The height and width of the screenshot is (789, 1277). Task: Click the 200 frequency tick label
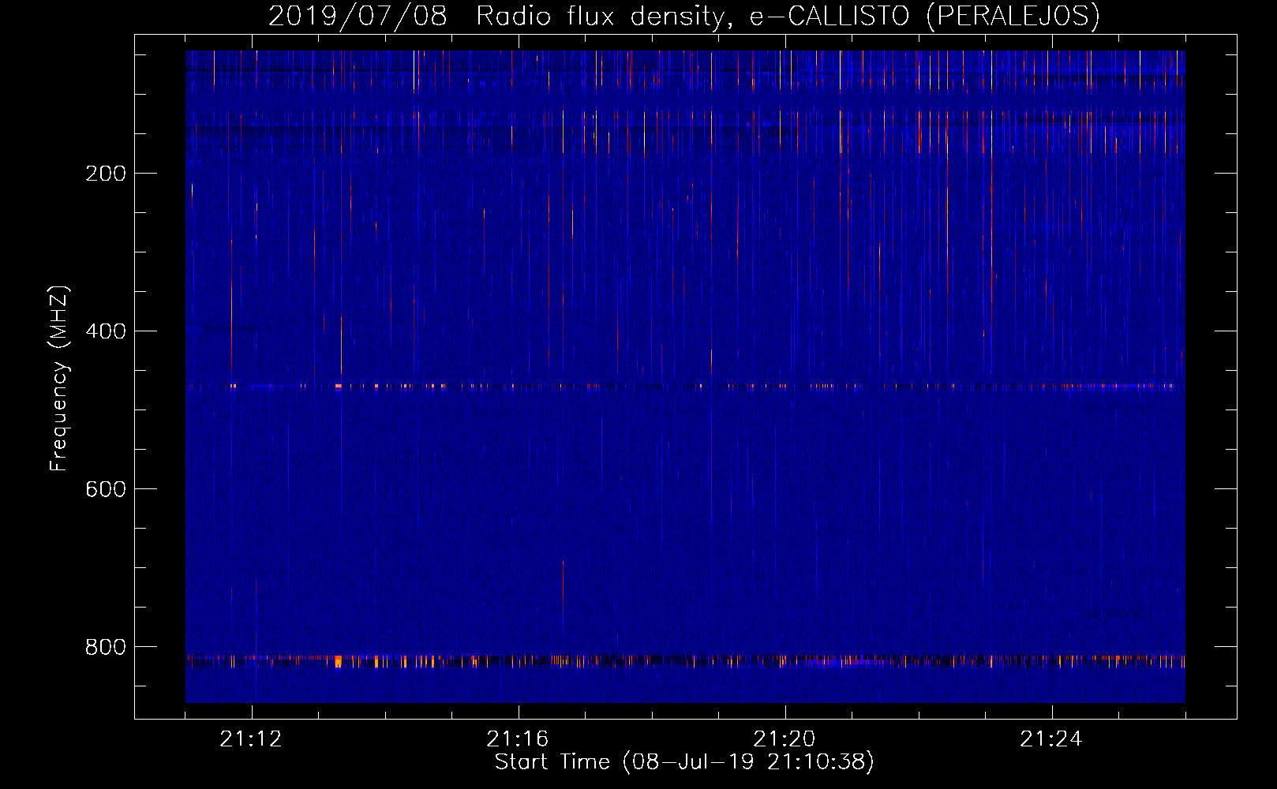(106, 174)
